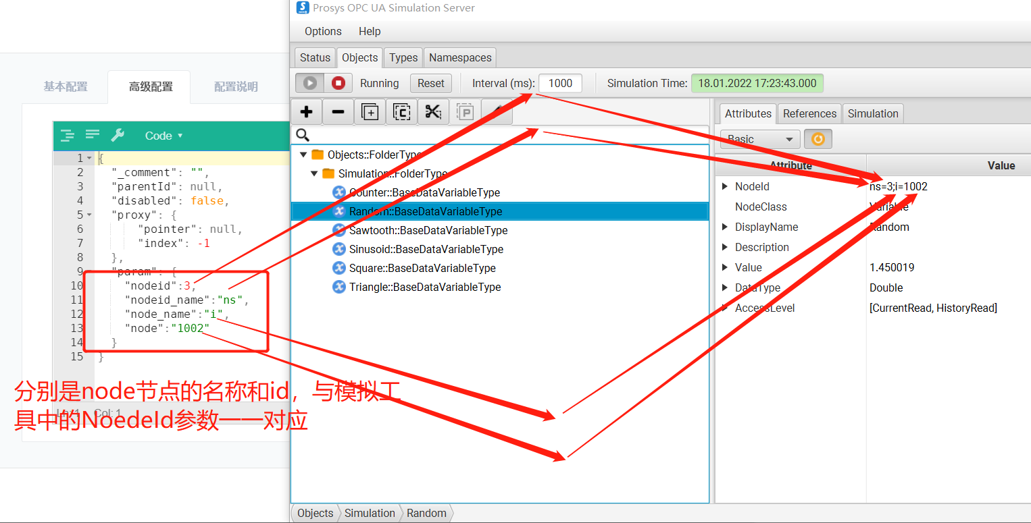The image size is (1031, 523).
Task: Click the red stop simulation button
Action: coord(338,83)
